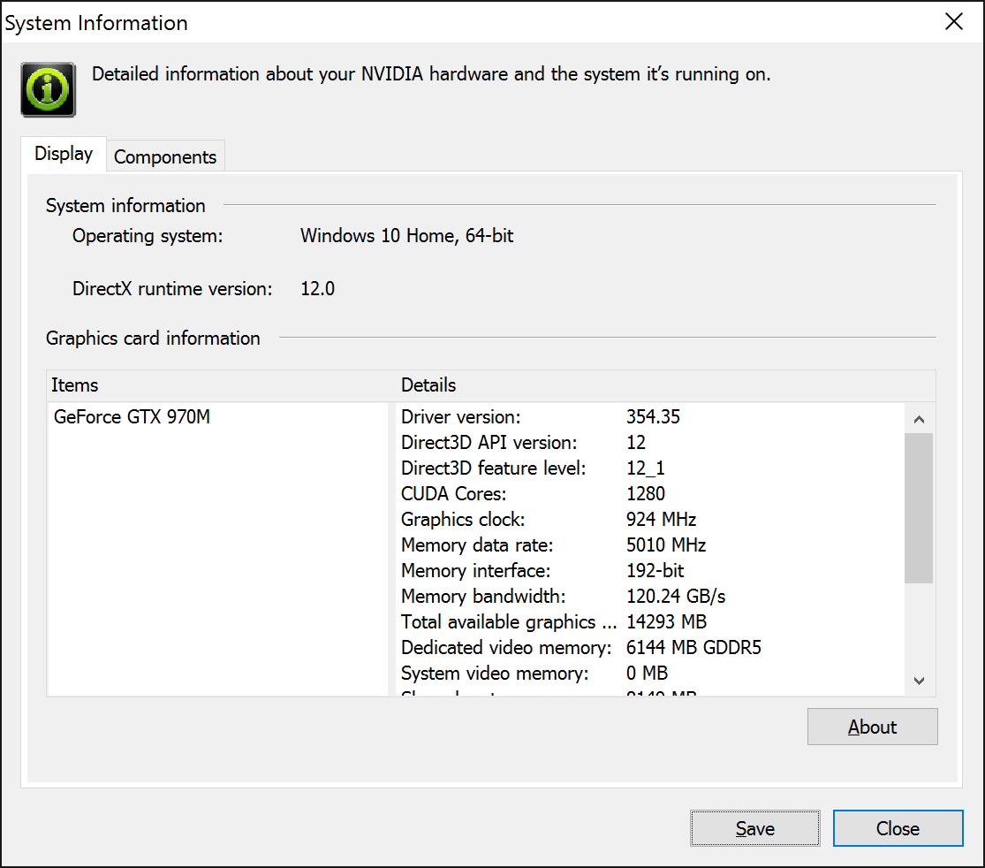Click System video memory value 0 MB
985x868 pixels.
click(647, 674)
